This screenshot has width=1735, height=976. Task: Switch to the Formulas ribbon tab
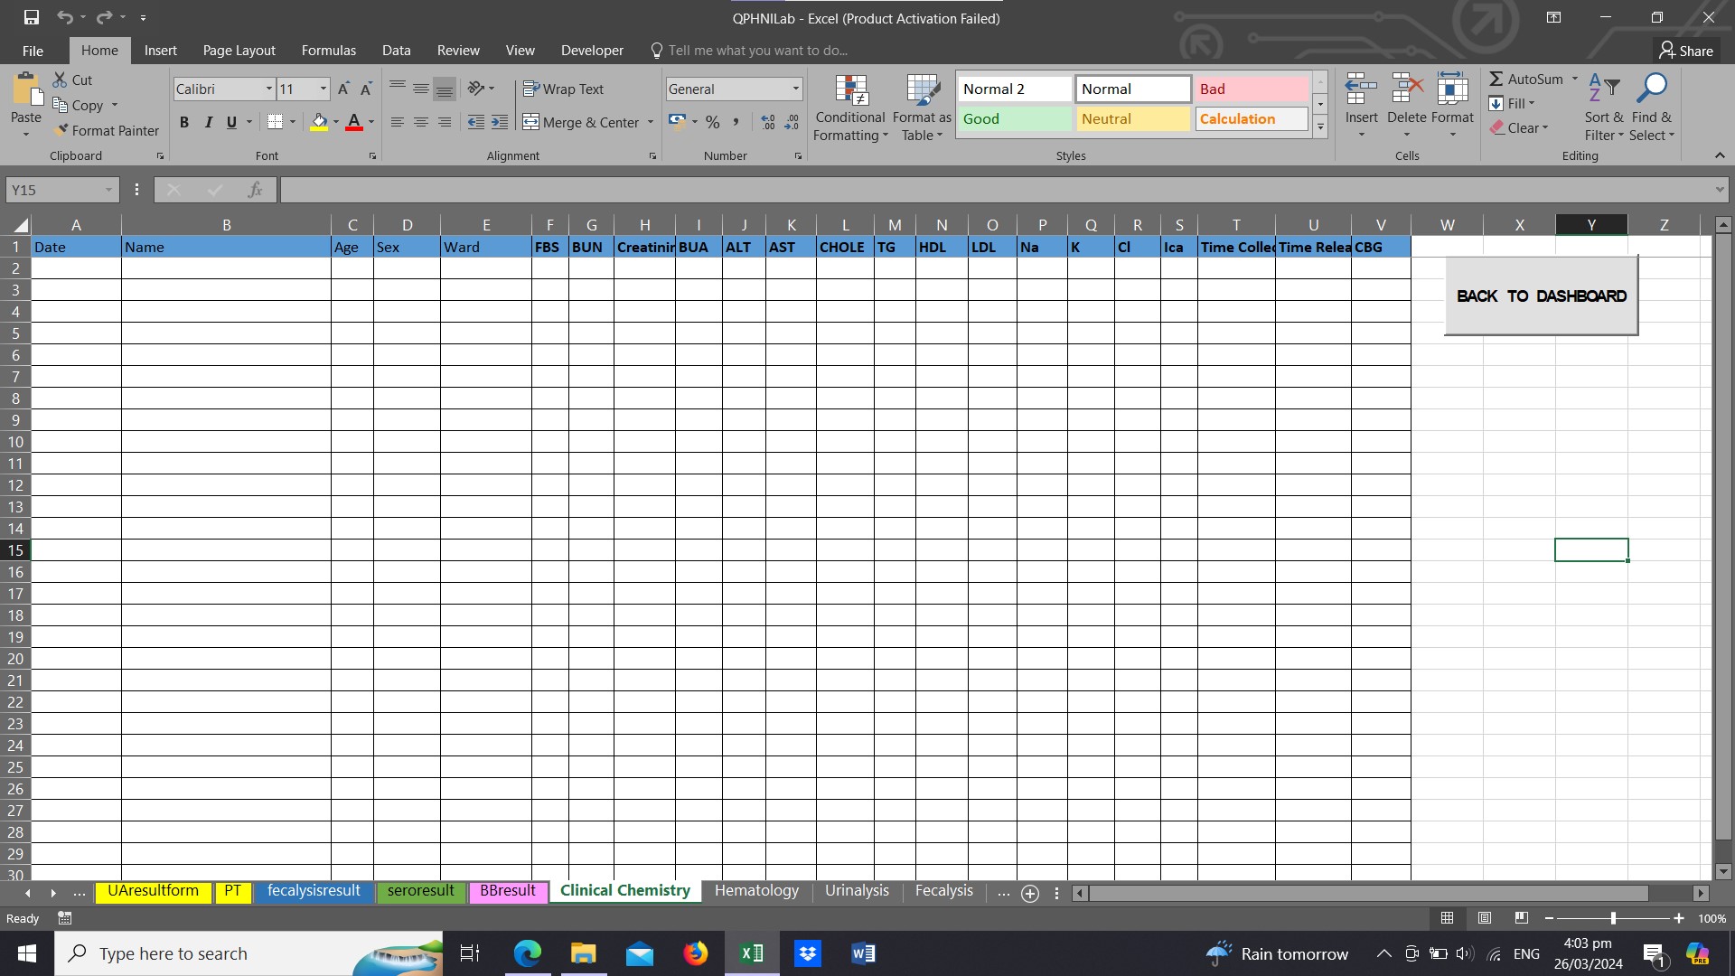pyautogui.click(x=328, y=51)
